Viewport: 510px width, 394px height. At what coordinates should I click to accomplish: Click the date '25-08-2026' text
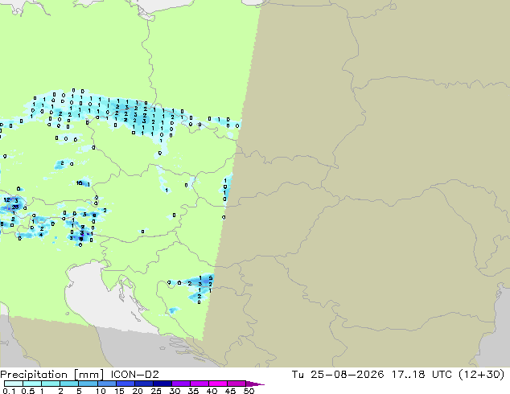pos(347,375)
